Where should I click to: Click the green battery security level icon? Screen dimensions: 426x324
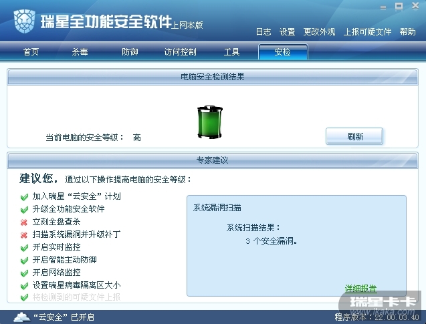210,122
